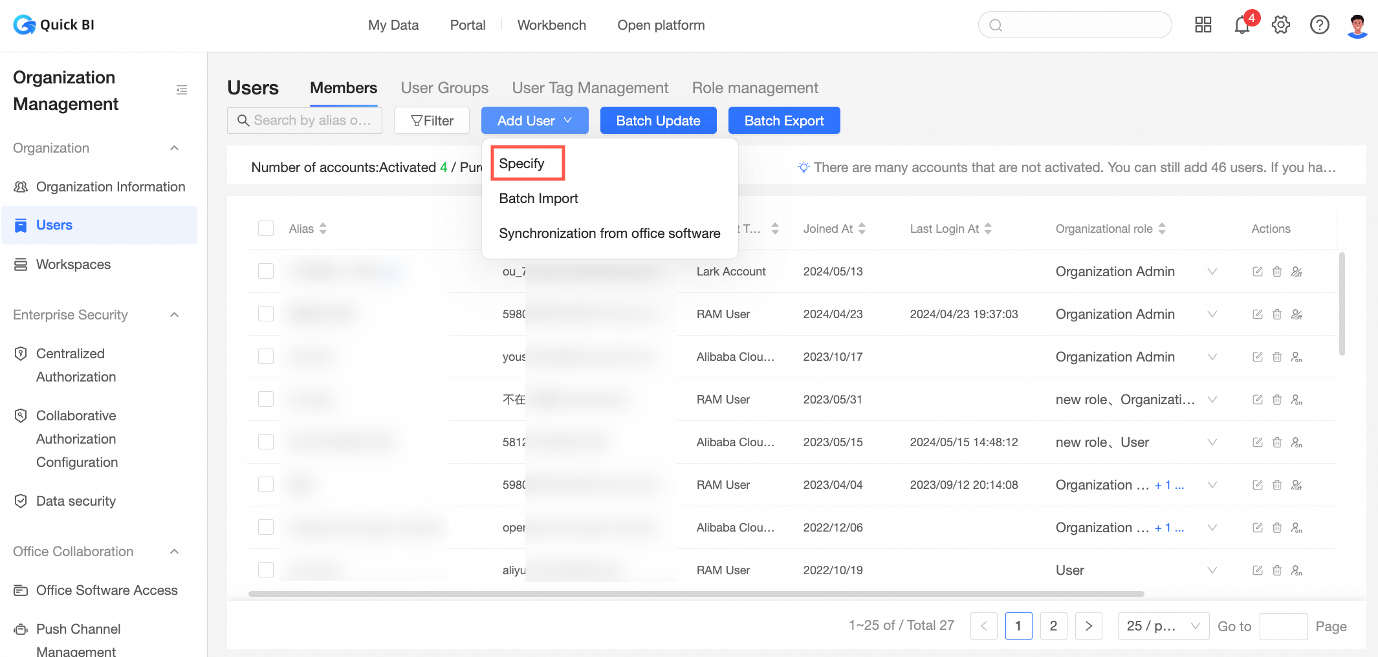Viewport: 1378px width, 657px height.
Task: Focus the Search by alias input field
Action: coord(305,120)
